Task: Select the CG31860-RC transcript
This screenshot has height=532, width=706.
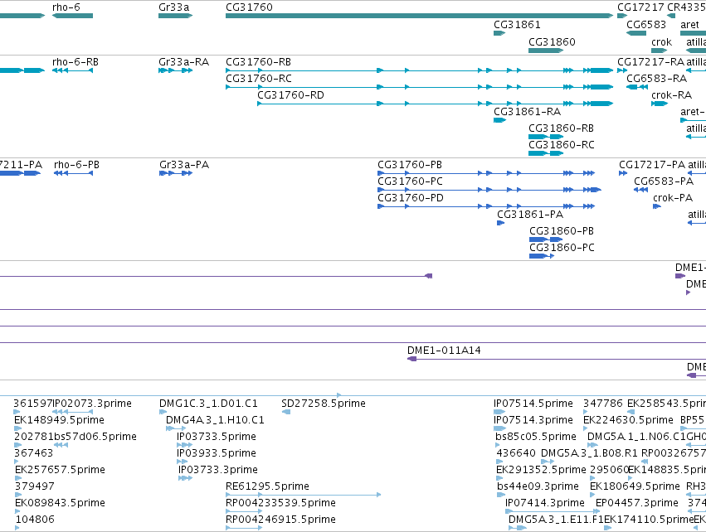Action: pos(546,153)
